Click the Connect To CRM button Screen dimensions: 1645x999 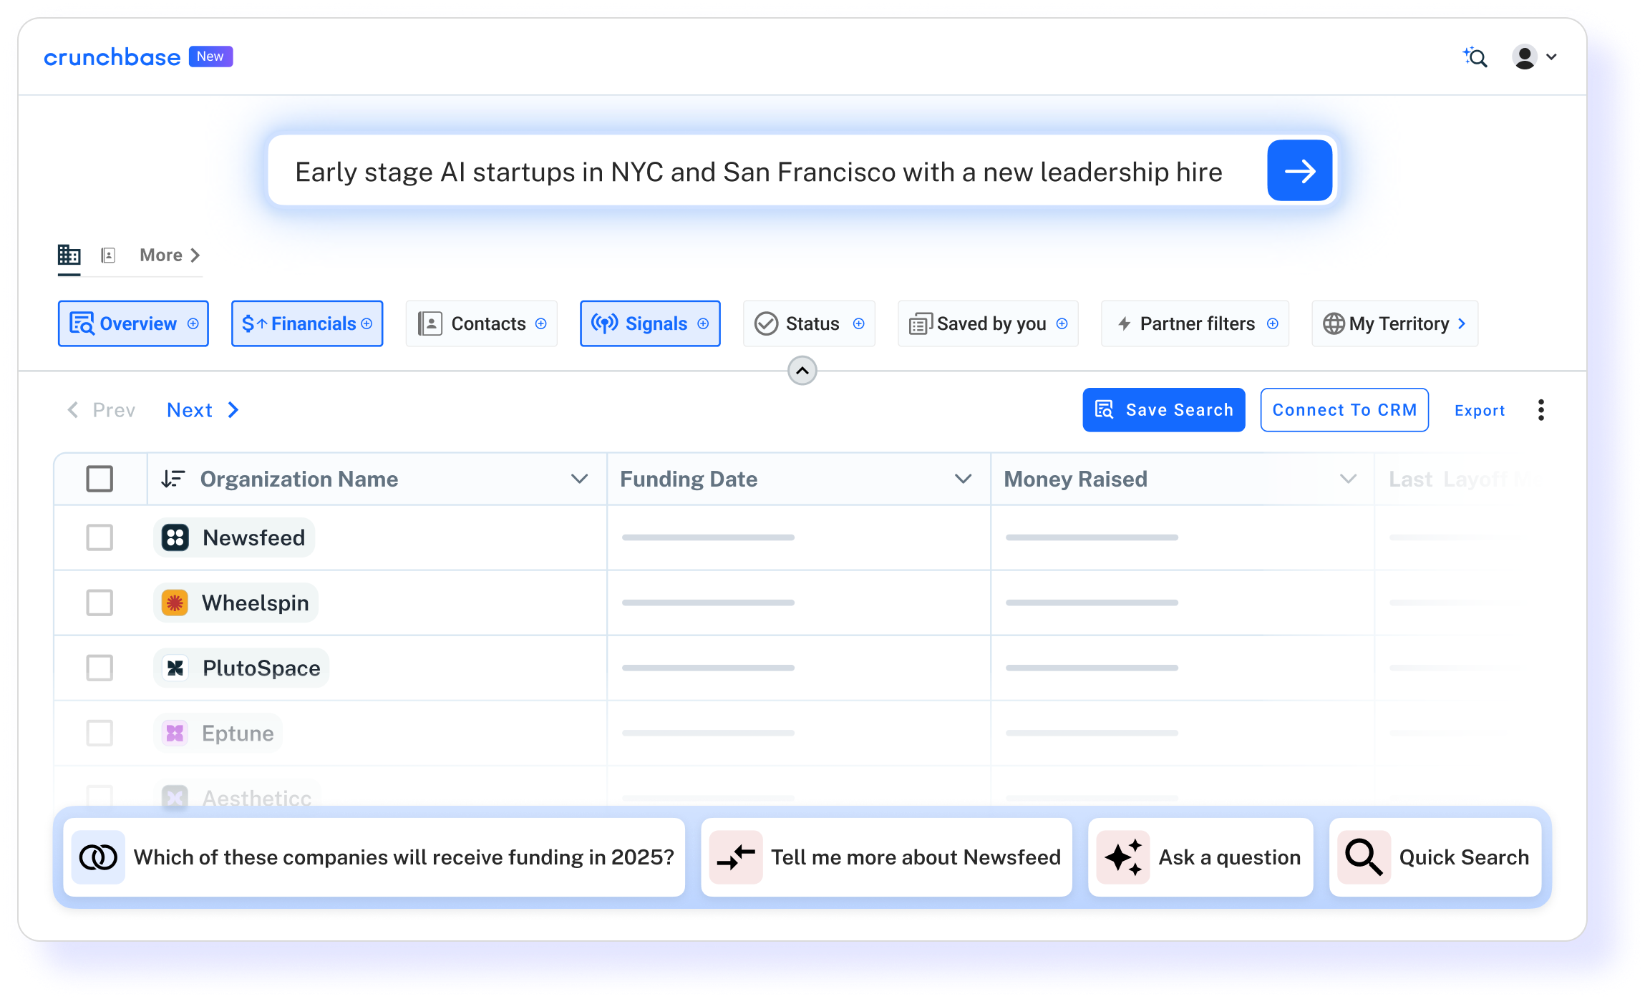[x=1344, y=410]
